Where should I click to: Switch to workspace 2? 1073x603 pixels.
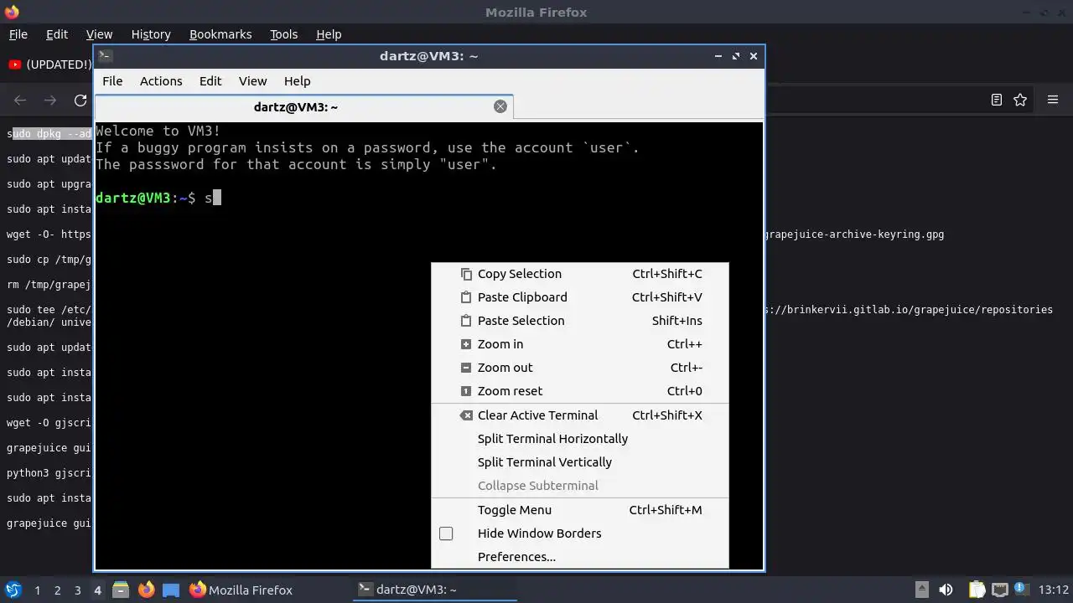[x=57, y=590]
